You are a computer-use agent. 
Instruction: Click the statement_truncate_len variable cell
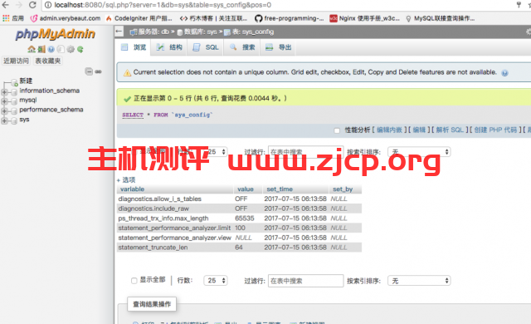point(175,248)
